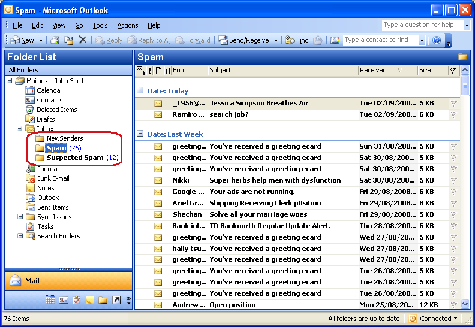
Task: Click the rules/alerts icon next to Find
Action: pyautogui.click(x=318, y=40)
